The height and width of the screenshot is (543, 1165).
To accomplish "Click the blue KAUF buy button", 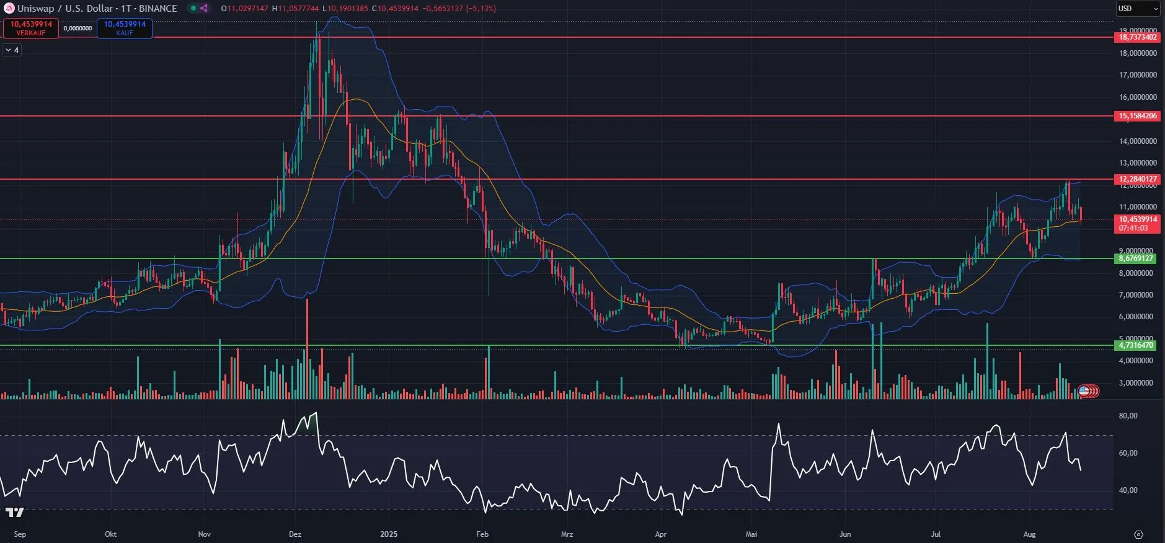I will point(125,28).
